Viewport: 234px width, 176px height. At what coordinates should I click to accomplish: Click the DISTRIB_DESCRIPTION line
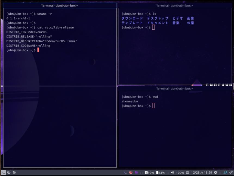pos(42,41)
